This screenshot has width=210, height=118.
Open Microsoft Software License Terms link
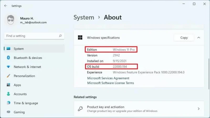pyautogui.click(x=111, y=83)
